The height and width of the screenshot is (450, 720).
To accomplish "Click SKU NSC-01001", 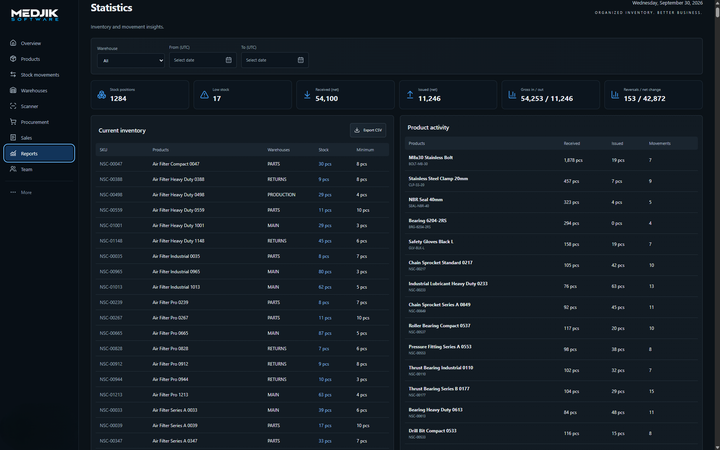I will pos(111,226).
